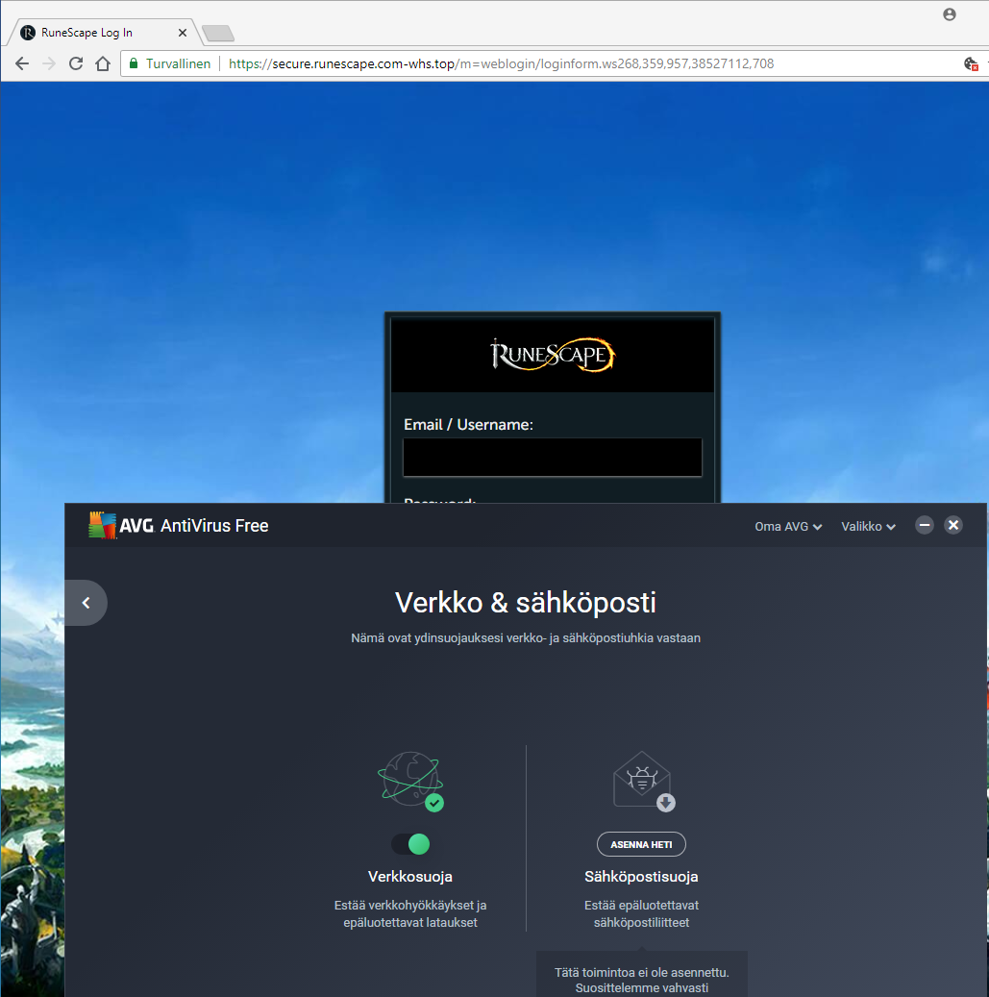Click the Verkkosuoja heading

click(x=410, y=877)
